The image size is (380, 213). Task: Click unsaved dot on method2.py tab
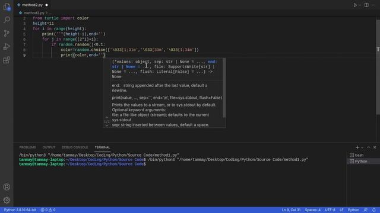pos(46,5)
